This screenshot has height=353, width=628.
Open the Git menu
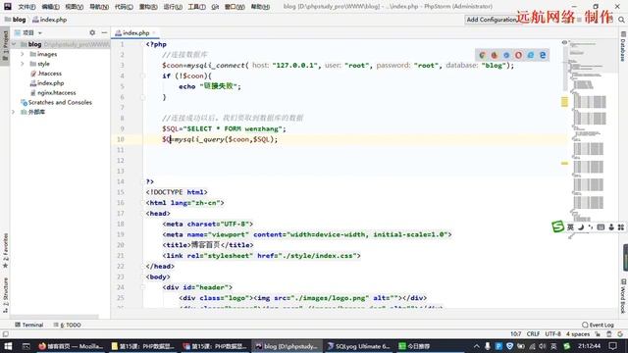[215, 7]
